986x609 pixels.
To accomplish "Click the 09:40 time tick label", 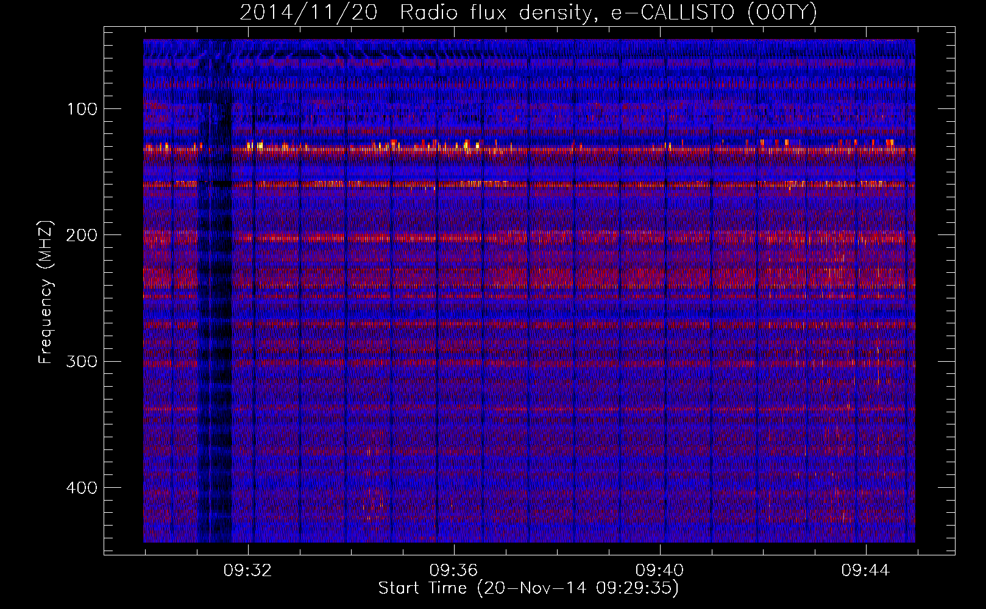I will click(x=660, y=571).
